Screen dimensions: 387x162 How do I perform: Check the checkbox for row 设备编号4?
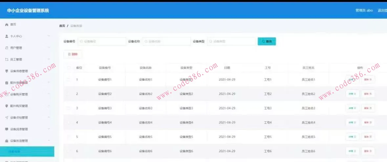[x=69, y=122]
